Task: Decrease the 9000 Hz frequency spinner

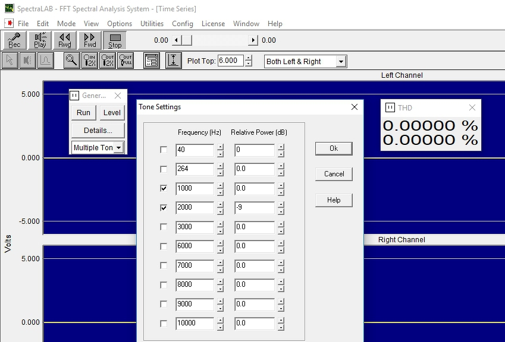Action: [x=220, y=308]
